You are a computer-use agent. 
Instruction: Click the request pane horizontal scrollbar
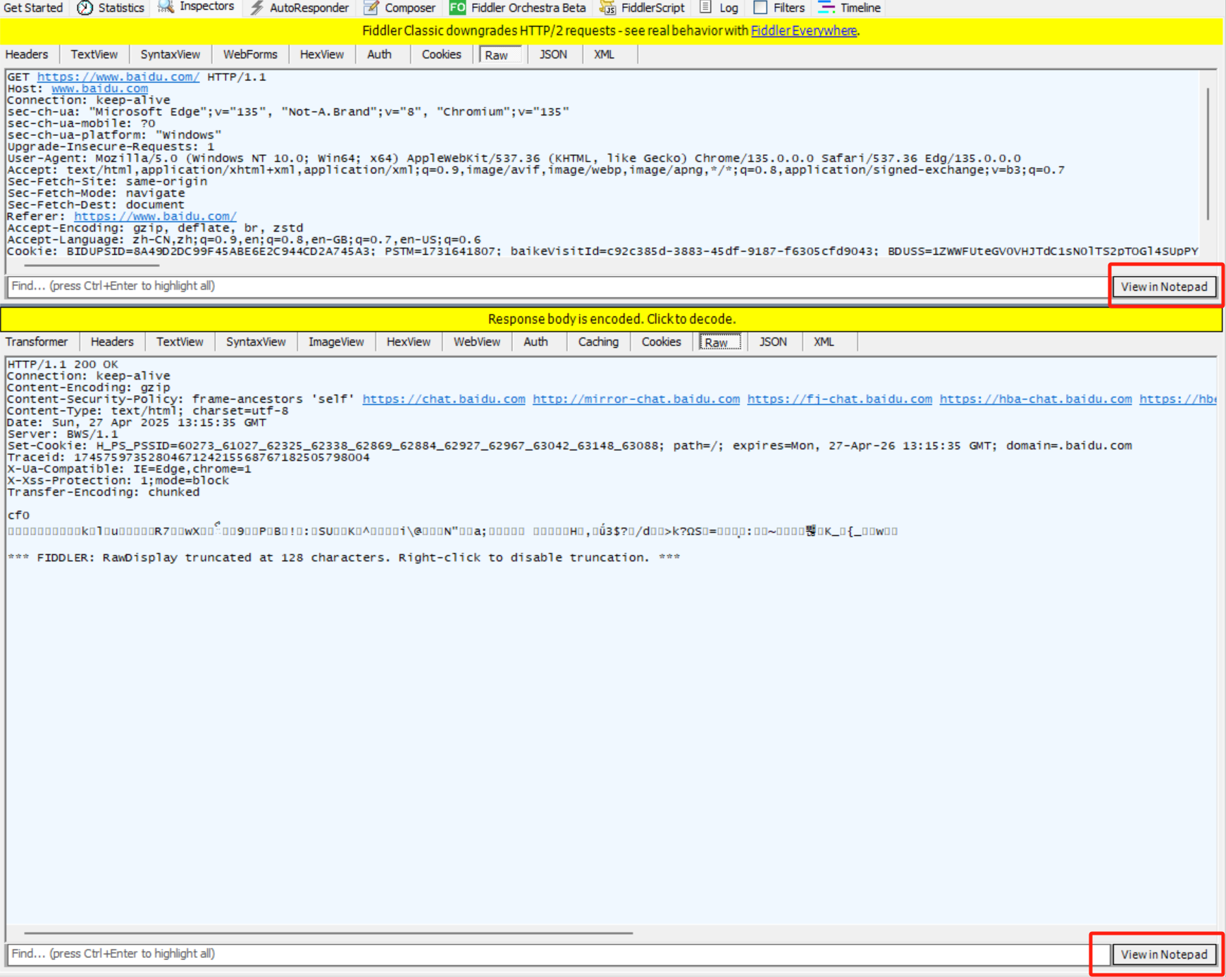[92, 266]
